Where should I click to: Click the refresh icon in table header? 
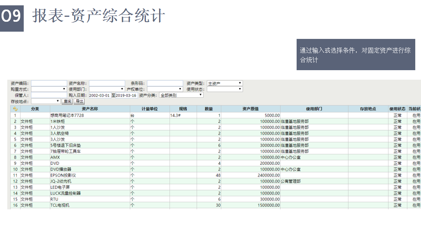[x=15, y=109]
